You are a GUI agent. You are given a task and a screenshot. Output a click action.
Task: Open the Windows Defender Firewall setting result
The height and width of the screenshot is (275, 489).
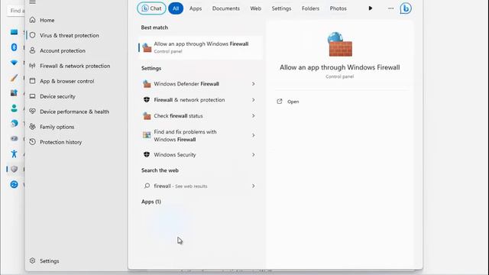pos(199,84)
